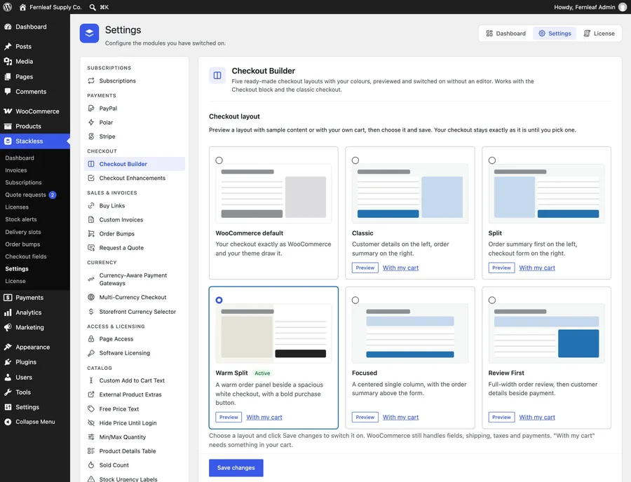Open the admin bar search icon

[93, 7]
